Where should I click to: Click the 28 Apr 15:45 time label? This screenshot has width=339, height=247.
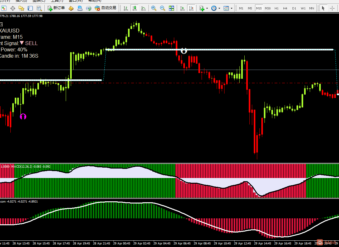(x=41, y=243)
